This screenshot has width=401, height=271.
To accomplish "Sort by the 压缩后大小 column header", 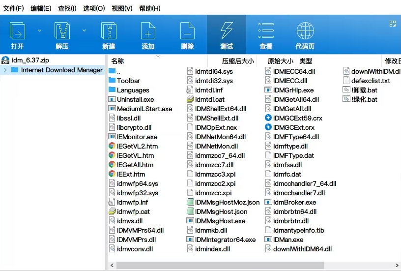I will (x=238, y=61).
